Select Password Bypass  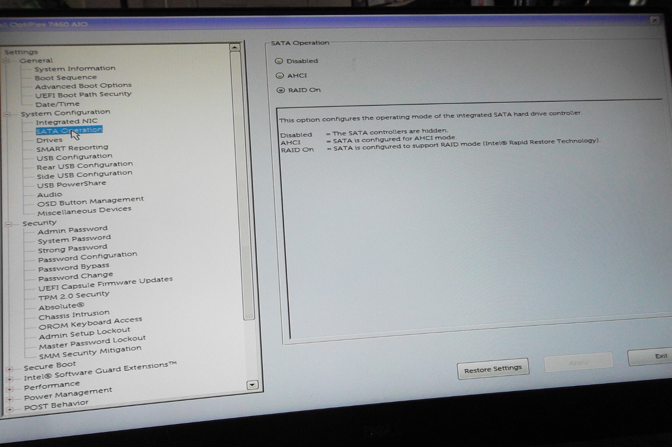click(x=74, y=267)
